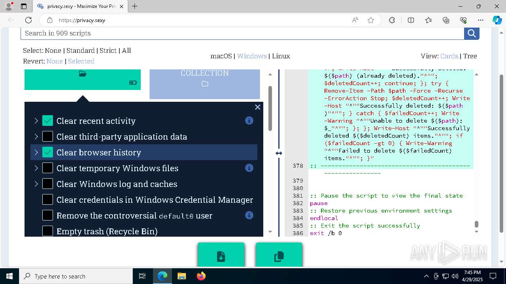Screen dimensions: 506x284
Task: Switch view to Tree
Action: click(x=470, y=56)
